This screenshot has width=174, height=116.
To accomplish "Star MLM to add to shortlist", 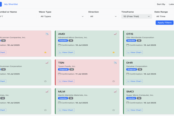I will (113, 110).
